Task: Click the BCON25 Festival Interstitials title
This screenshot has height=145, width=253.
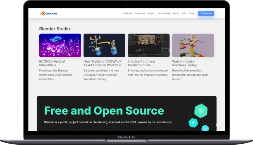Action: (52, 63)
